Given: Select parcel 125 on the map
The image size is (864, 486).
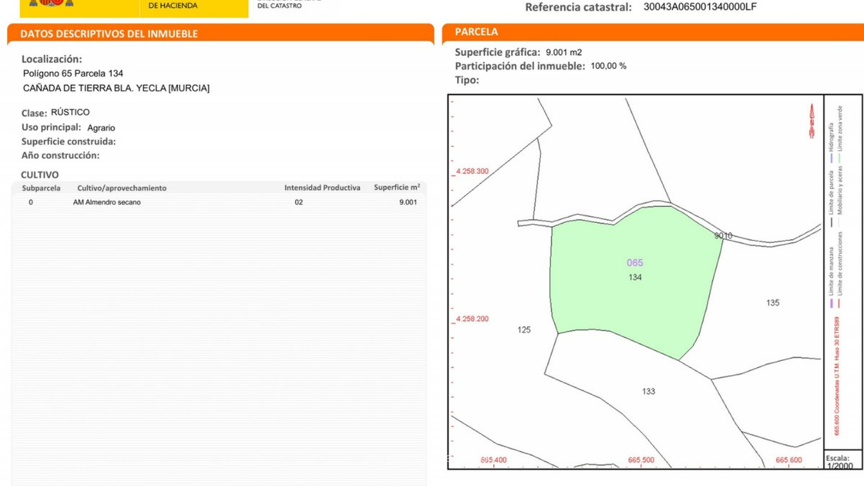Looking at the screenshot, I should click(524, 330).
